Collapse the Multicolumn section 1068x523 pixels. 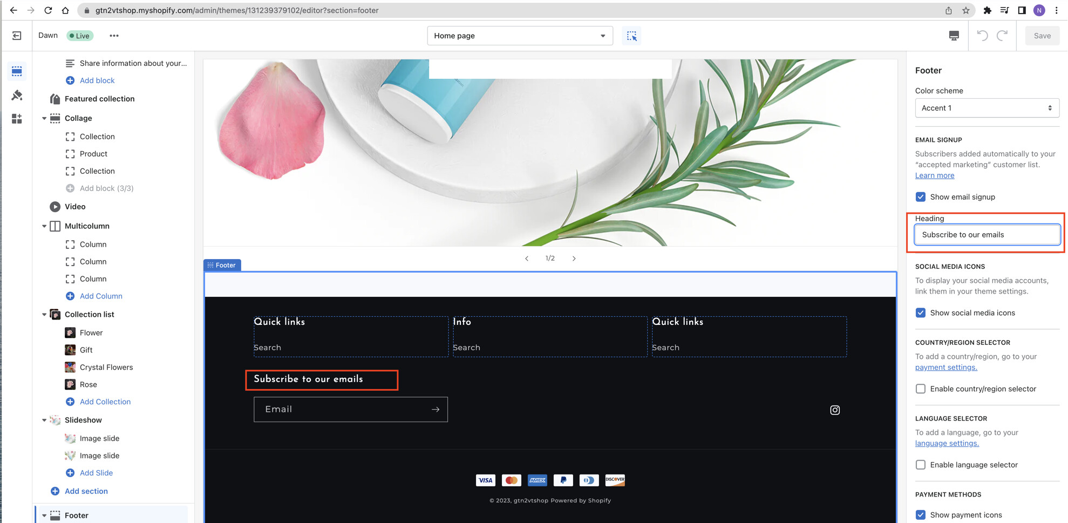(44, 226)
